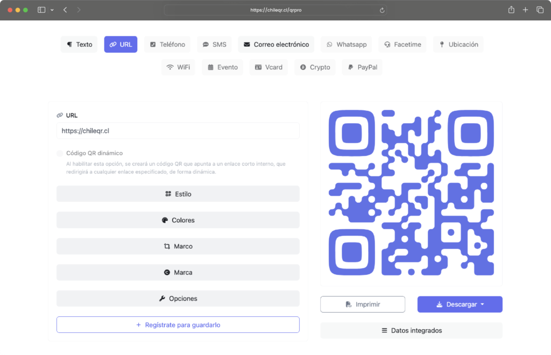Select the Texto QR type tab
The width and height of the screenshot is (551, 355).
click(80, 45)
